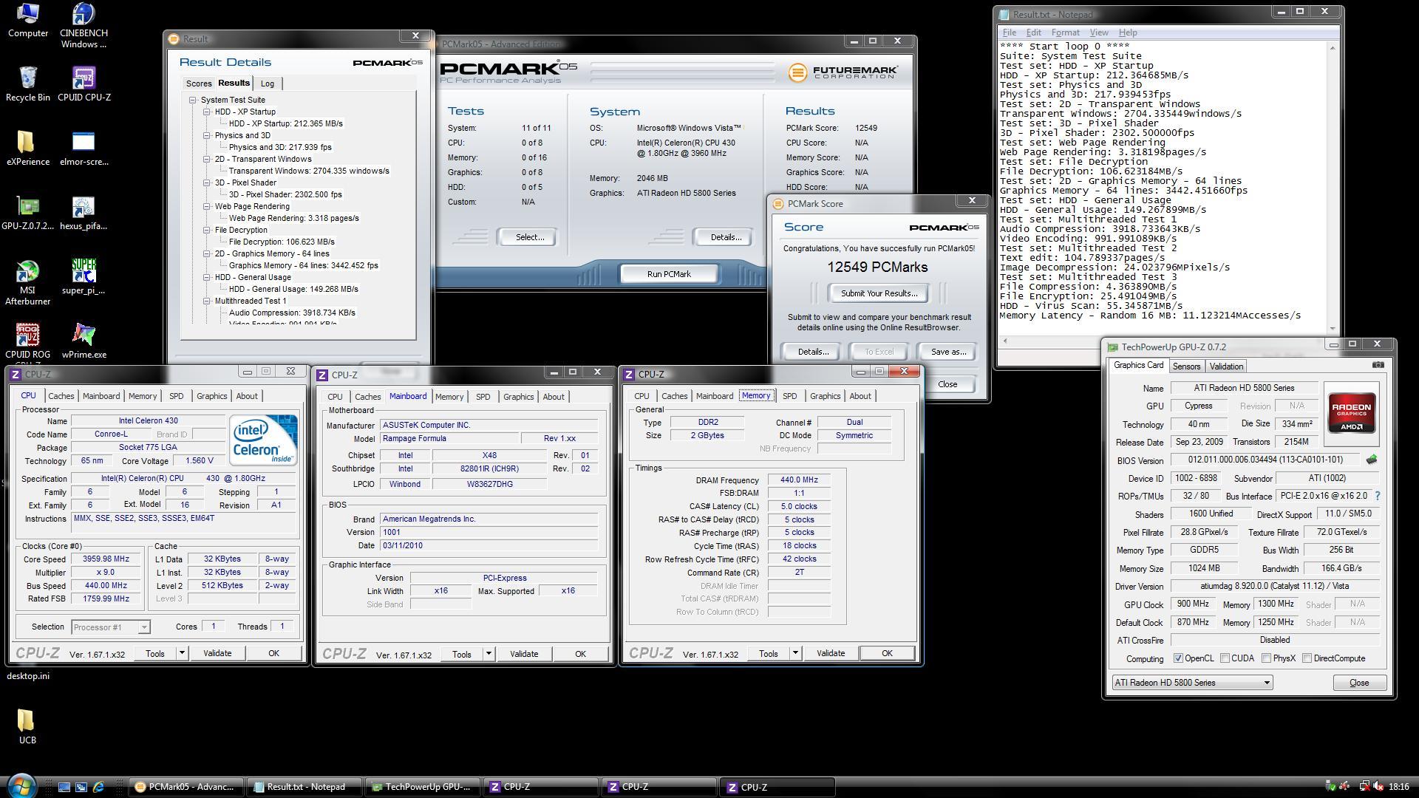
Task: Click Run PCMark button
Action: 669,274
